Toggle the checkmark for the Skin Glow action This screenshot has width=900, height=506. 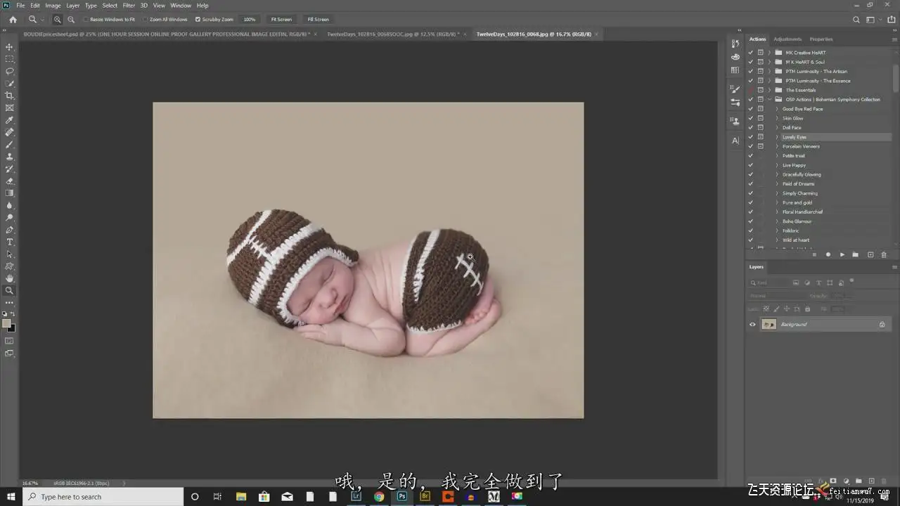coord(751,118)
